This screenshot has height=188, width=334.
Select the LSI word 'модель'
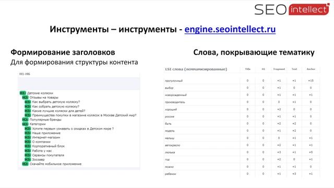(x=170, y=131)
